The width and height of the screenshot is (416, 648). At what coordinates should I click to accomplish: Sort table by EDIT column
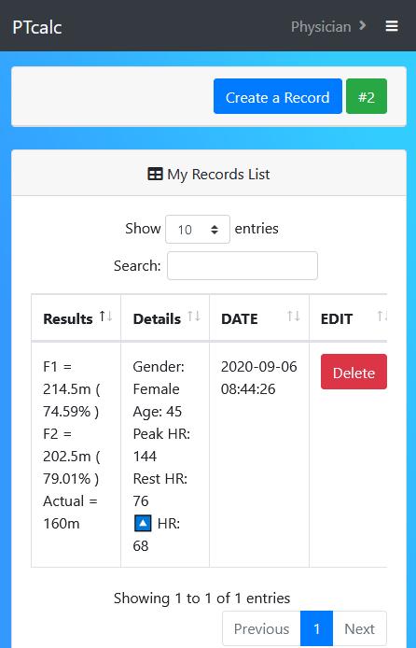point(348,318)
